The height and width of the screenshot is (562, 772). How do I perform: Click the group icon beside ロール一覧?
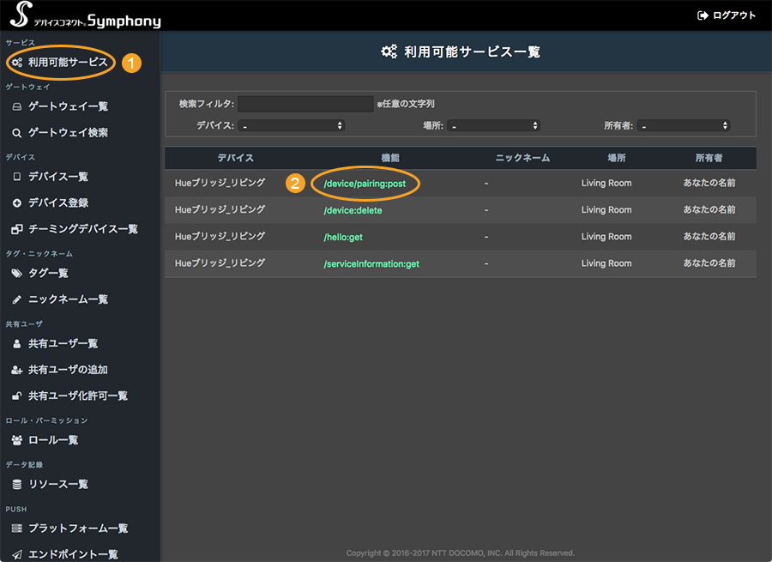point(17,440)
